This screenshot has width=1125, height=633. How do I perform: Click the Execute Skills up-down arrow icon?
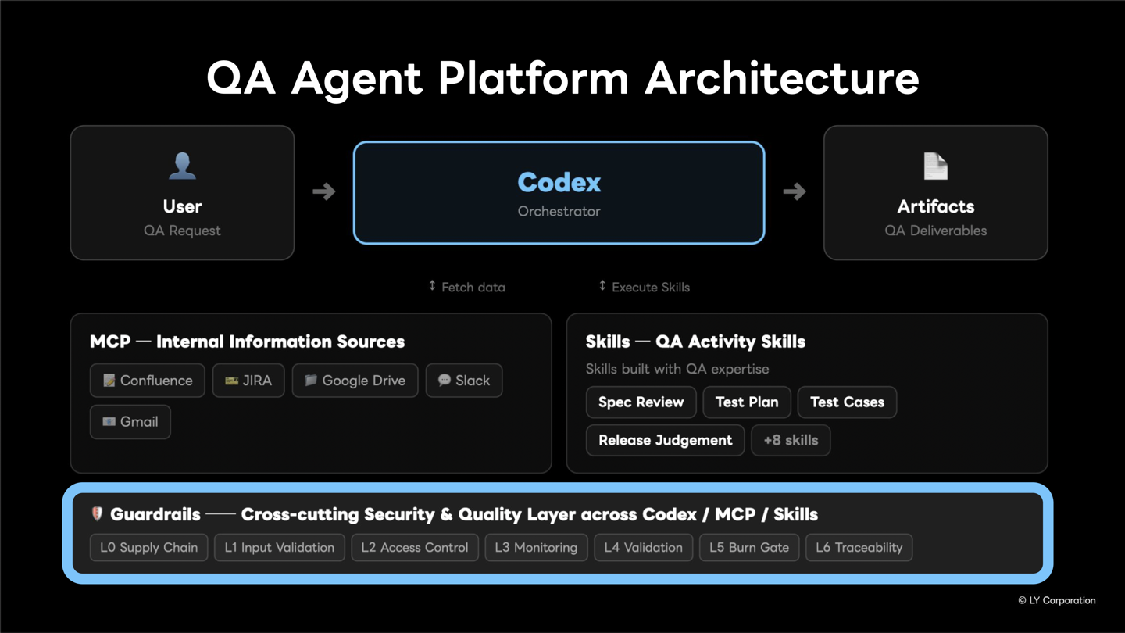point(602,286)
